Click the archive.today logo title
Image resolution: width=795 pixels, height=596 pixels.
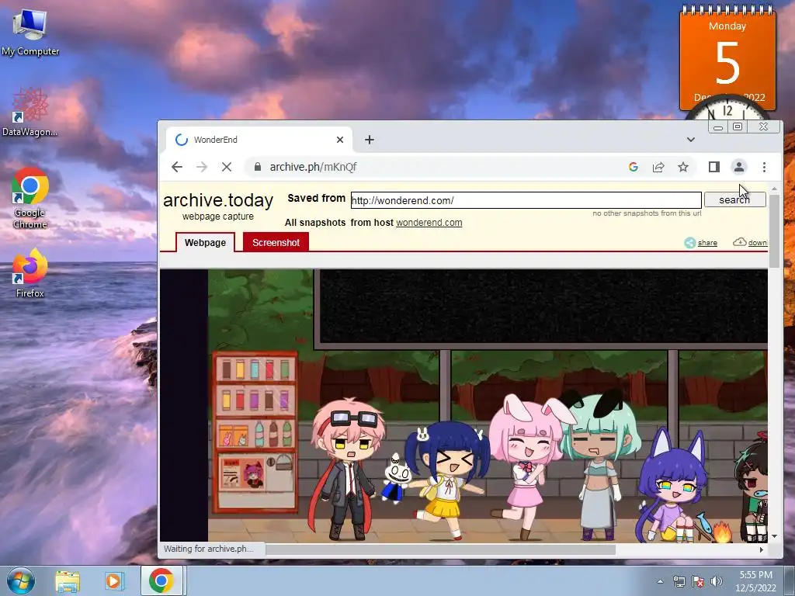click(218, 200)
